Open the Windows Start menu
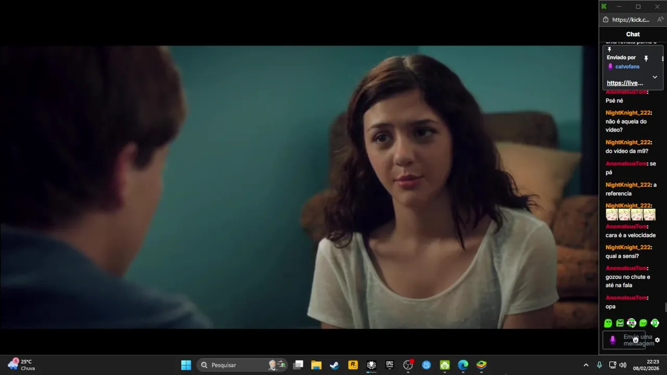The width and height of the screenshot is (667, 375). (186, 365)
